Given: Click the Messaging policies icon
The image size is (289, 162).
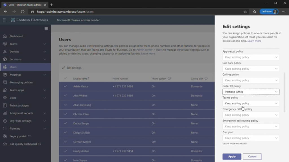Looking at the screenshot, I should pos(5,82).
